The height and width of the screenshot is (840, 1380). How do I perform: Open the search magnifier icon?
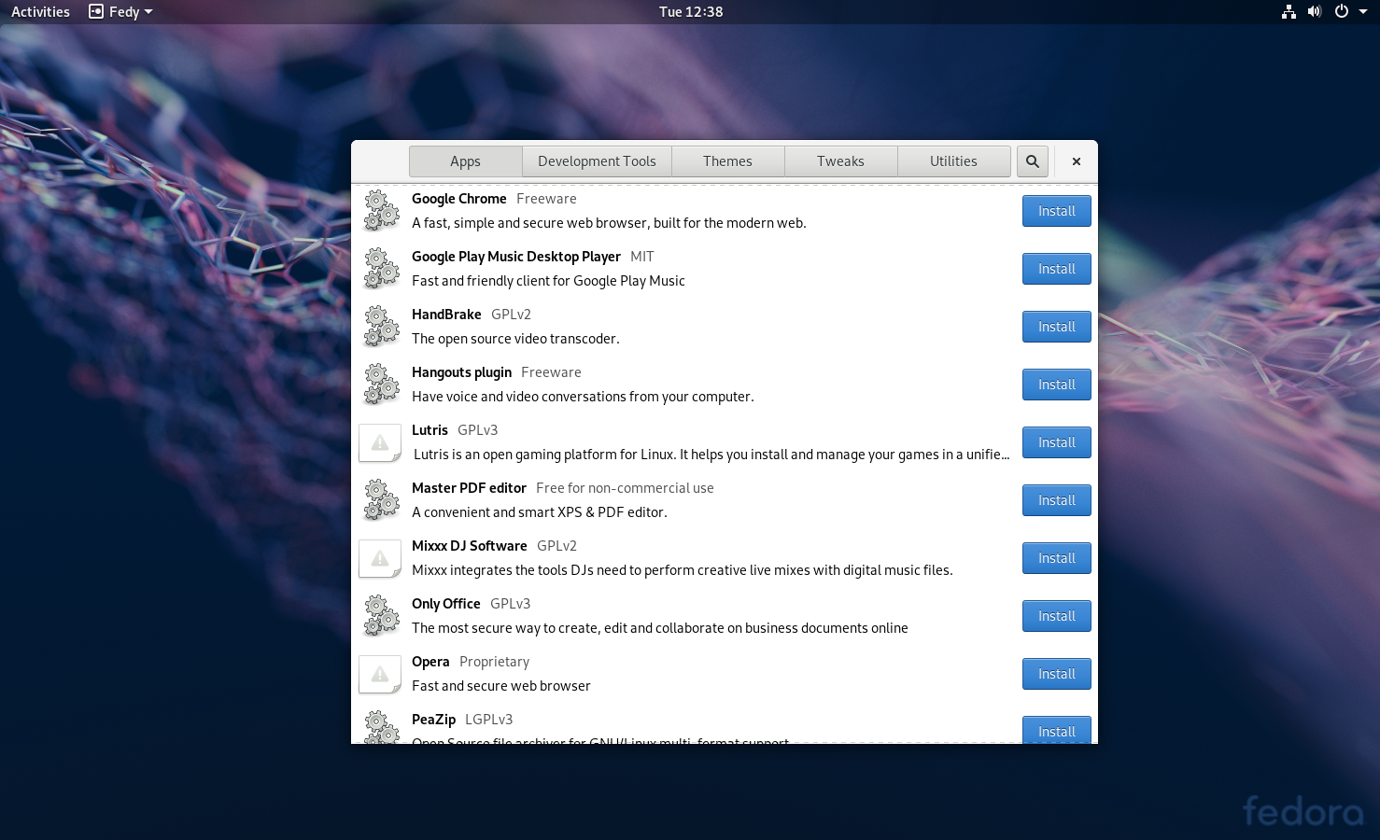click(x=1032, y=161)
